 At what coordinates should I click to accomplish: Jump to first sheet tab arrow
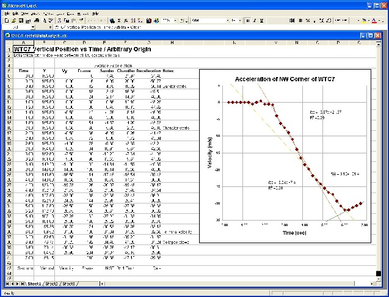pos(7,284)
